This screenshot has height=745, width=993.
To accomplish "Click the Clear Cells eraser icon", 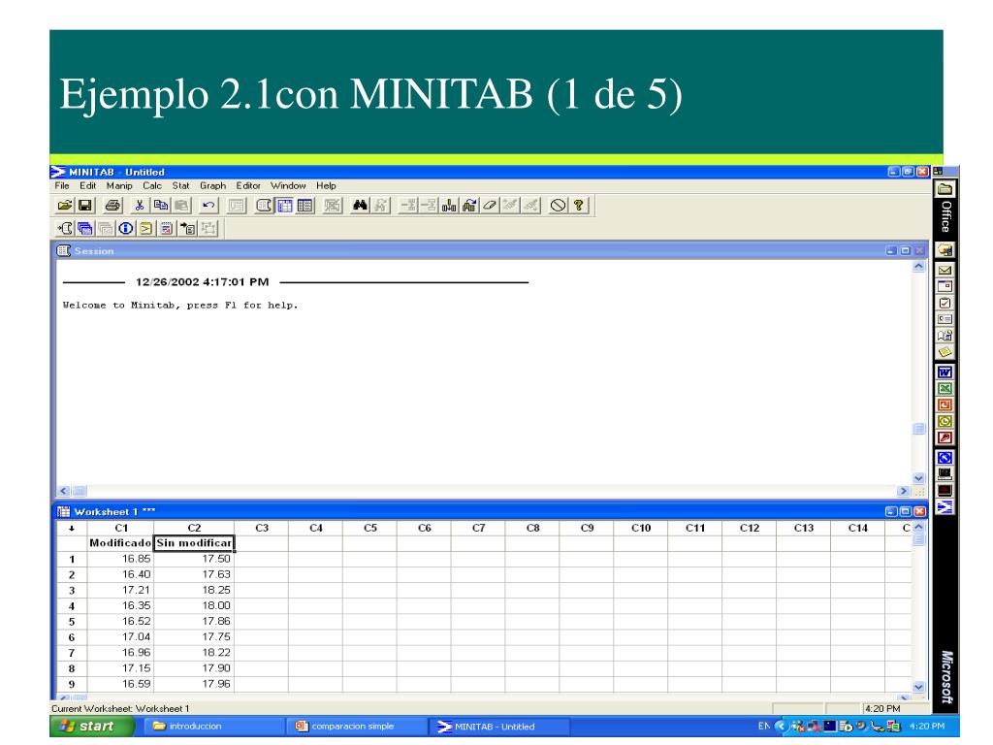I will tap(490, 206).
